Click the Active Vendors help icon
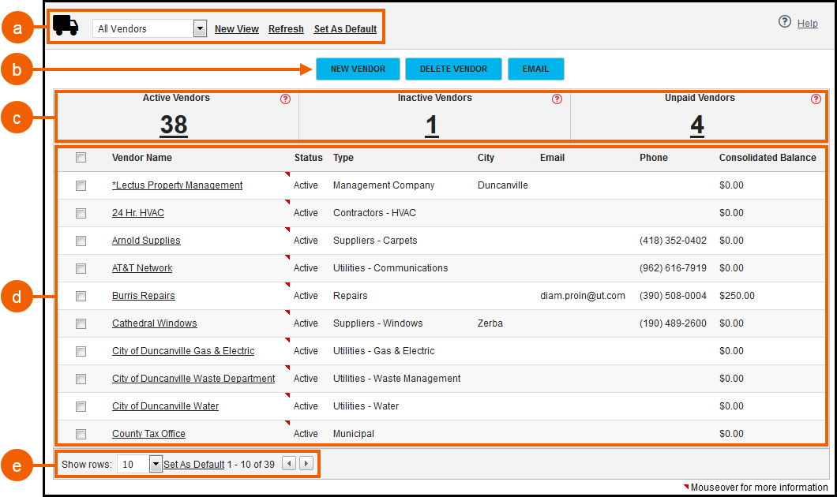The image size is (837, 497). (284, 99)
